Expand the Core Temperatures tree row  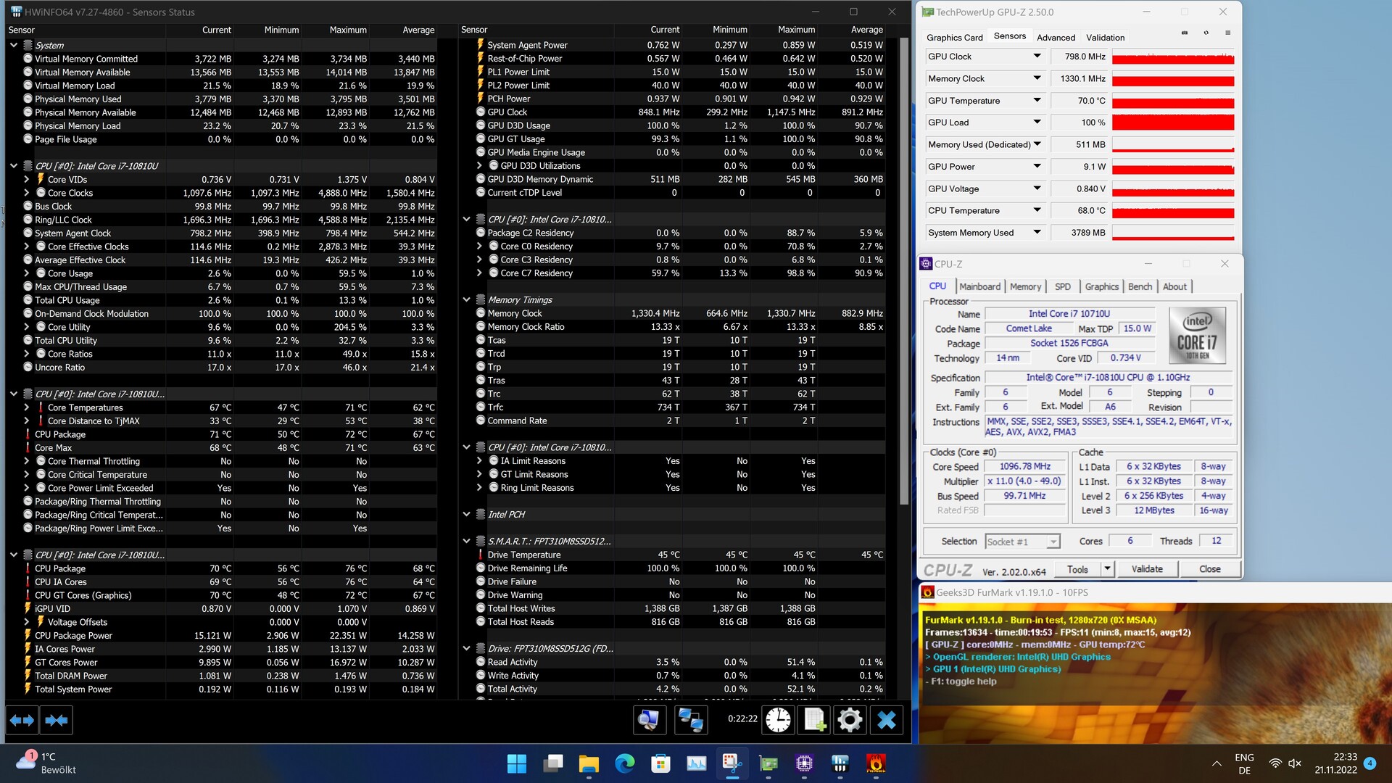(27, 407)
